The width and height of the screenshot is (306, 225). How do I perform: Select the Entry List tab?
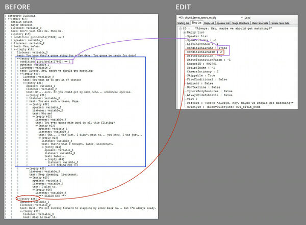click(196, 23)
